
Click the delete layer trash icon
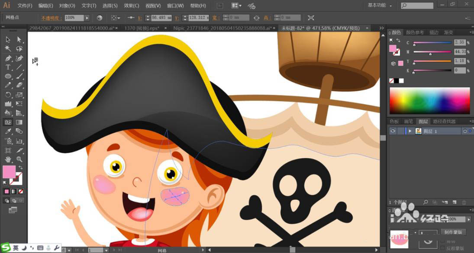tap(463, 202)
